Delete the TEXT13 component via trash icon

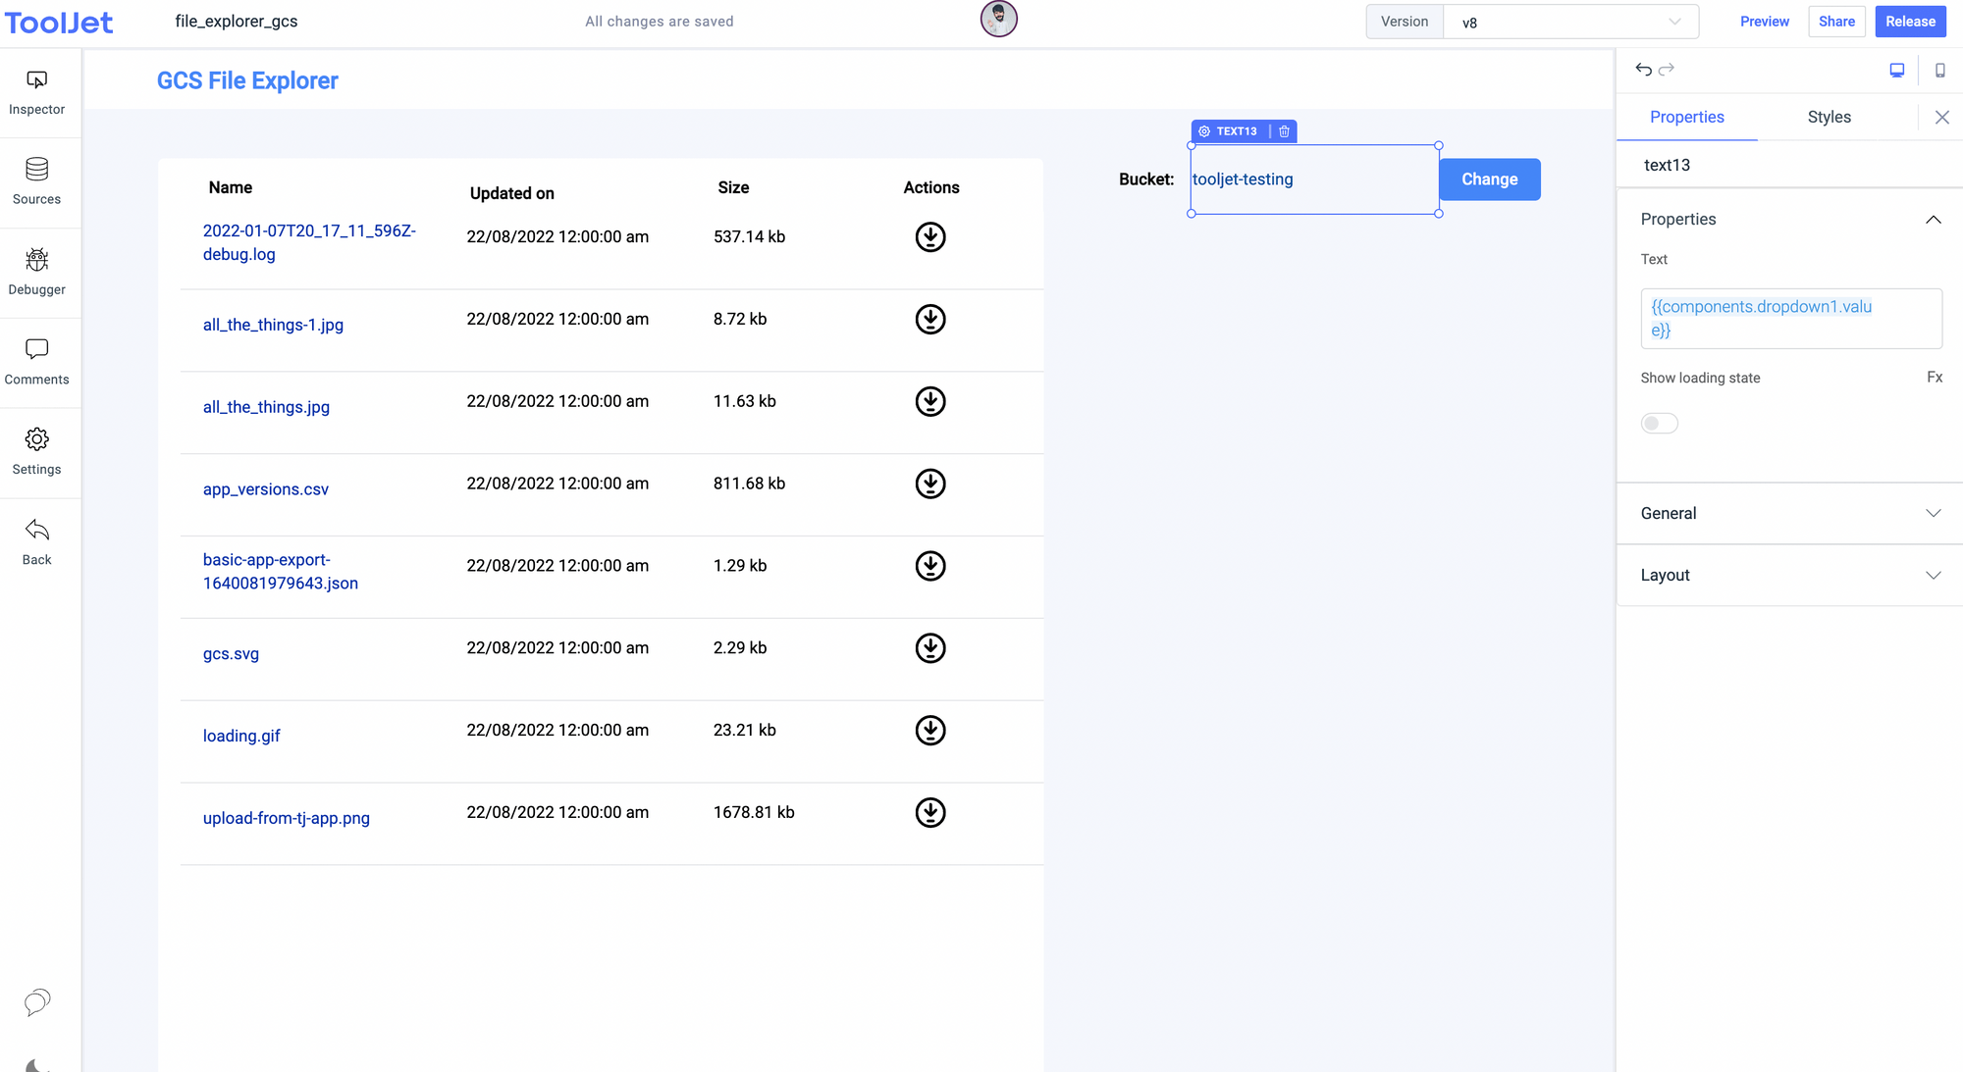click(x=1284, y=130)
